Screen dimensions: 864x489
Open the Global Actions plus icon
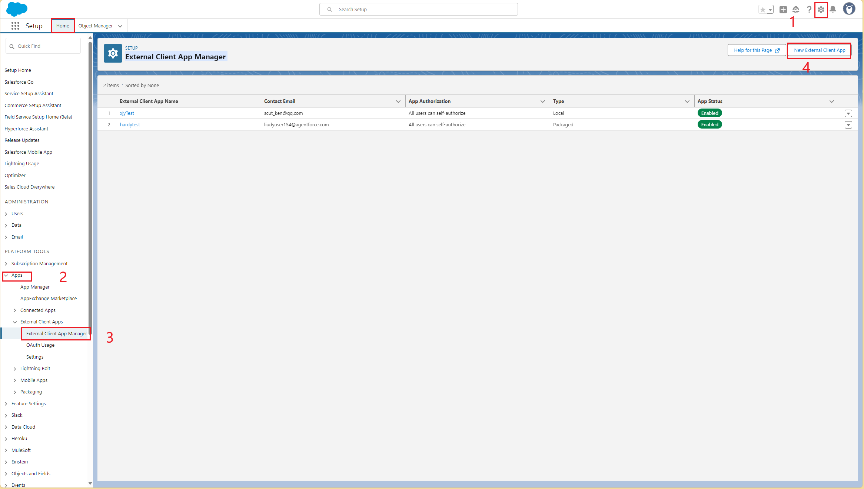[783, 10]
